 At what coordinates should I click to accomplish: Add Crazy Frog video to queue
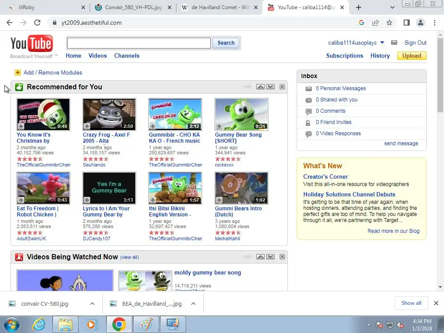[x=87, y=126]
